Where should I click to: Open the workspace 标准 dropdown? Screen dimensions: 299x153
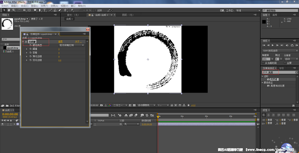tap(248, 10)
